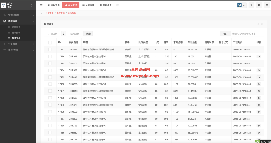The width and height of the screenshot is (271, 143).
Task: Click the 赛事管理 breadcrumb link
Action: tap(61, 13)
